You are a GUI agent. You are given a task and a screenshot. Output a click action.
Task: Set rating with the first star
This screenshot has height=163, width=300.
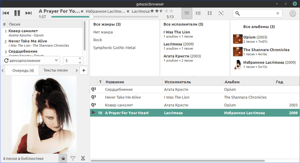[x=152, y=11]
